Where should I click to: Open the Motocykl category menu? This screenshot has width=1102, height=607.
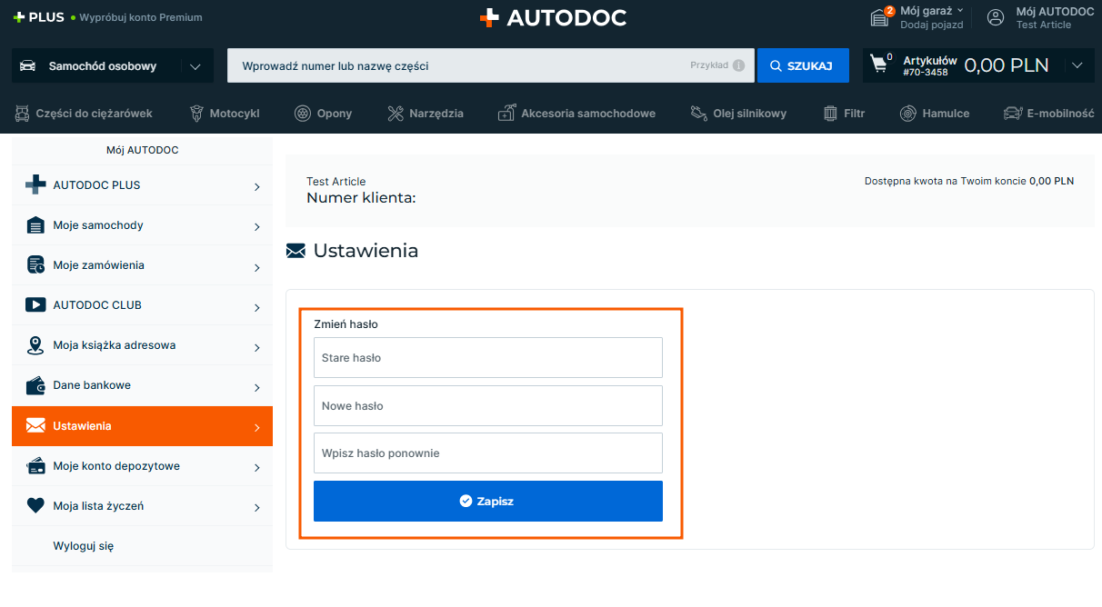click(x=225, y=114)
